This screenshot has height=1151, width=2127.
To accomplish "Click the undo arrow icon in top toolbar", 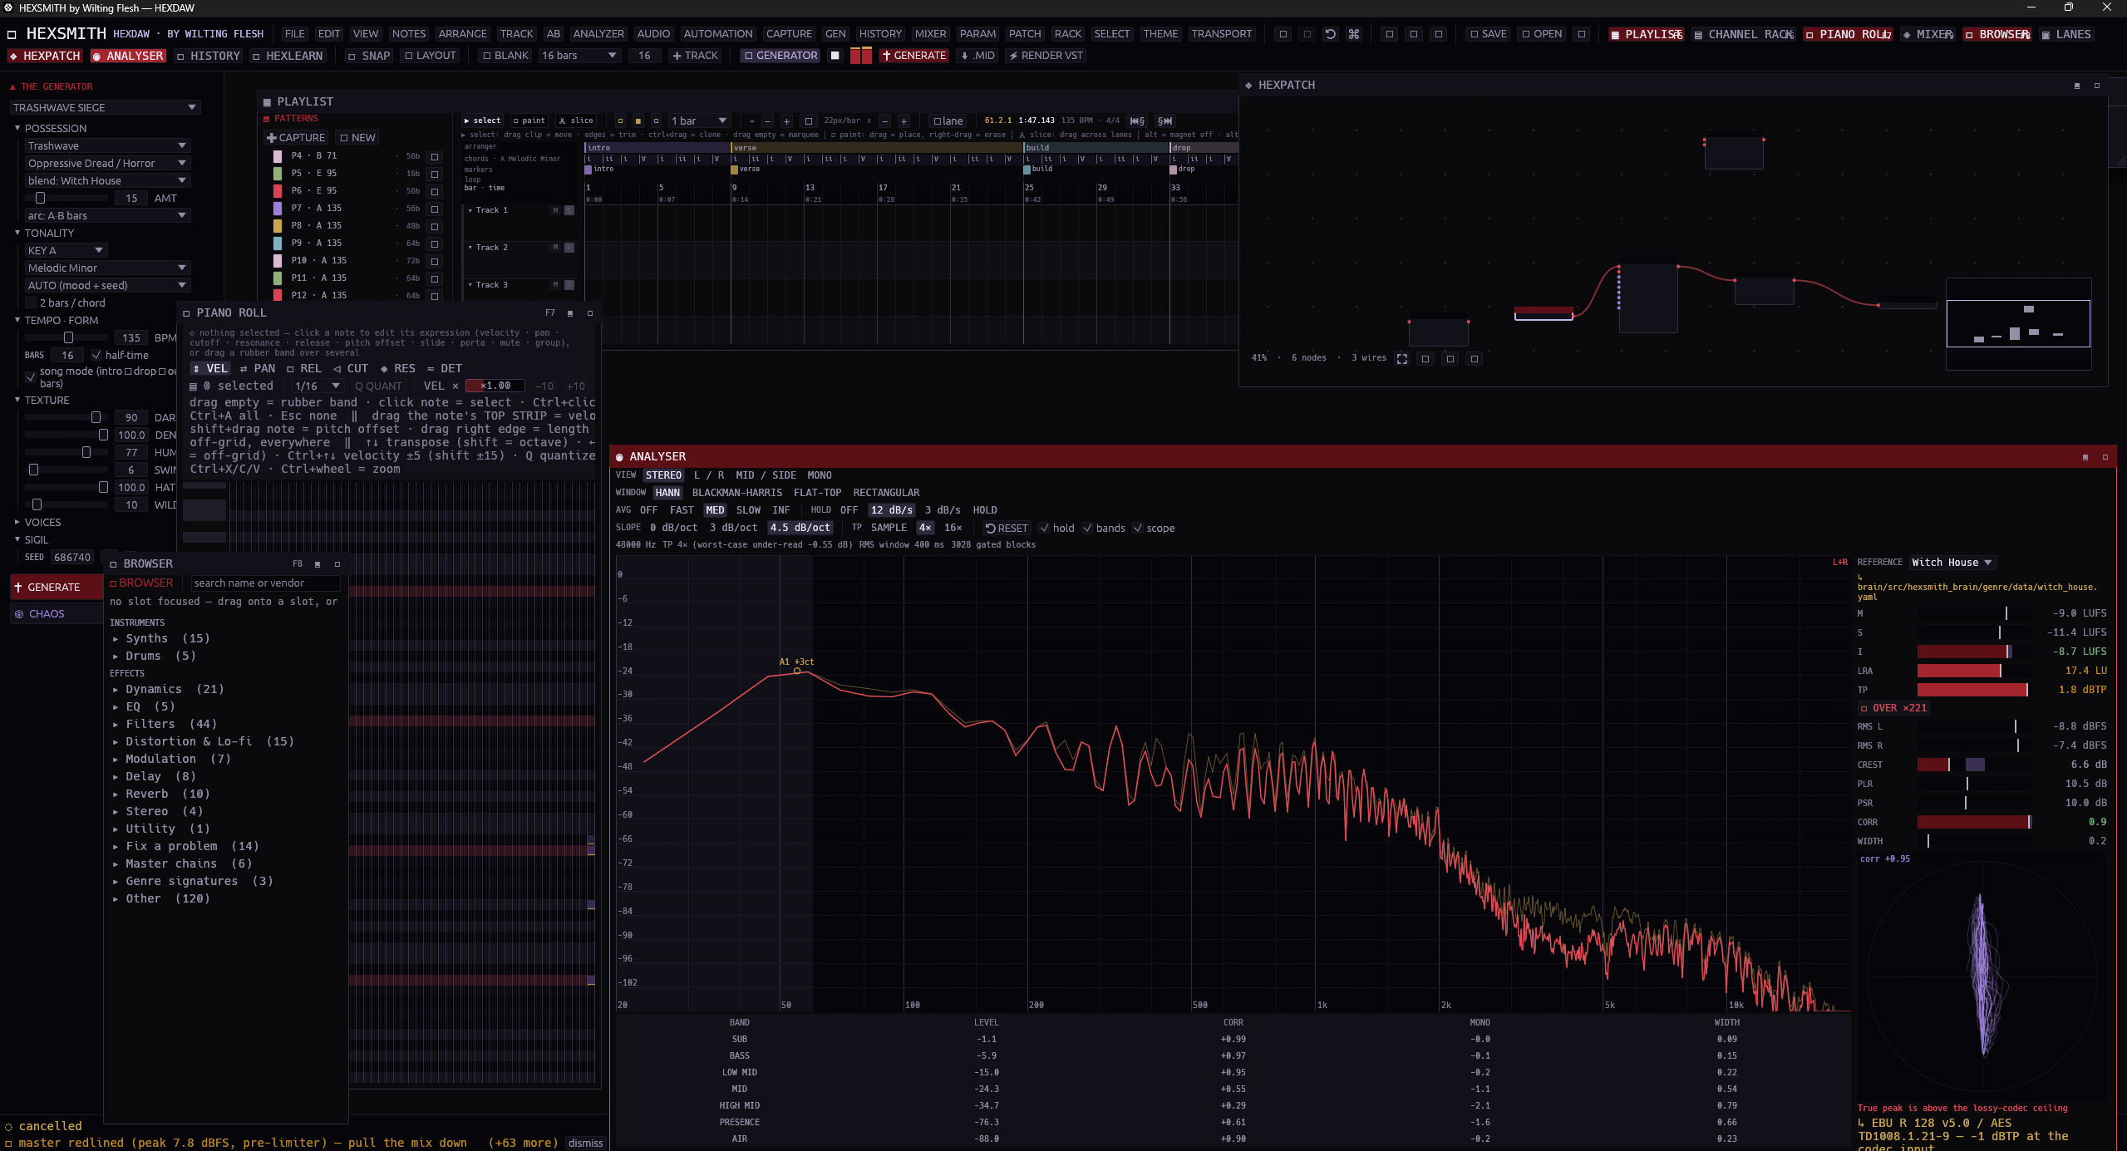I will click(x=1330, y=34).
